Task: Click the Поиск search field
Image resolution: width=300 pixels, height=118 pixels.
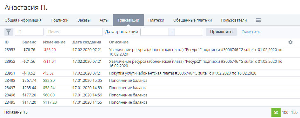Action: [74, 32]
